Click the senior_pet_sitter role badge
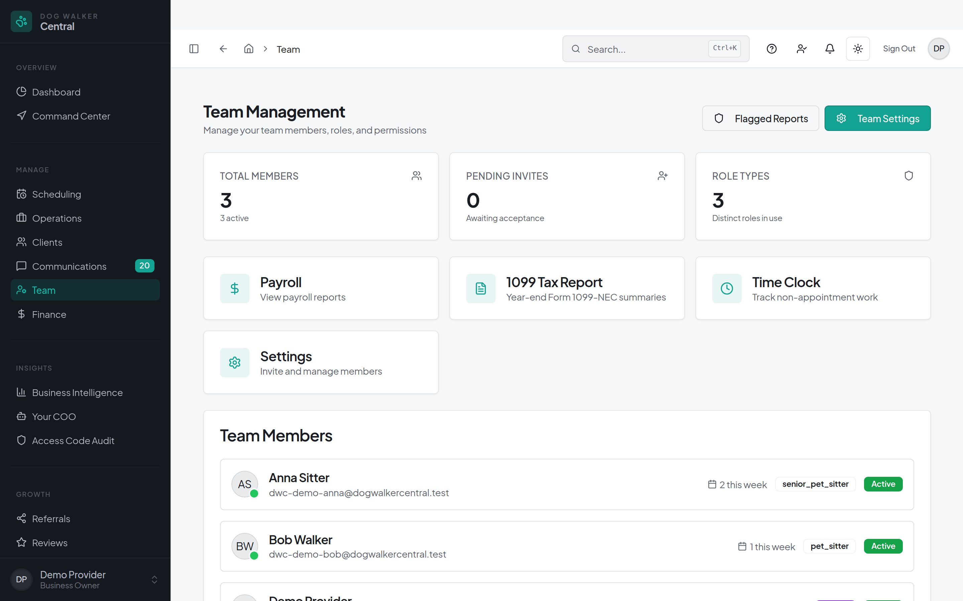Viewport: 963px width, 601px height. pyautogui.click(x=815, y=484)
